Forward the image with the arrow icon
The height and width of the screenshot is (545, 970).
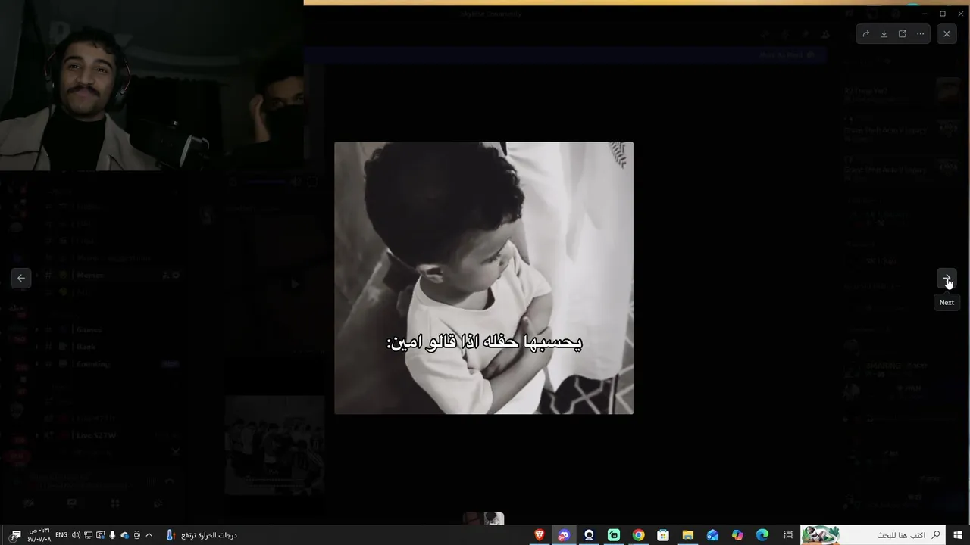(x=866, y=34)
